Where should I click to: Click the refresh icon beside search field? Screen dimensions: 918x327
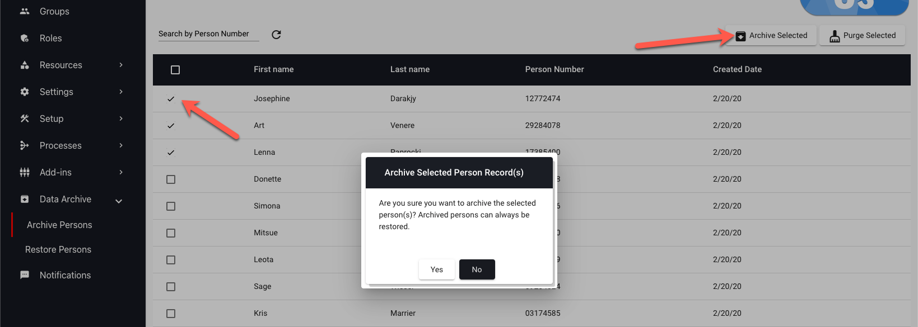click(276, 35)
